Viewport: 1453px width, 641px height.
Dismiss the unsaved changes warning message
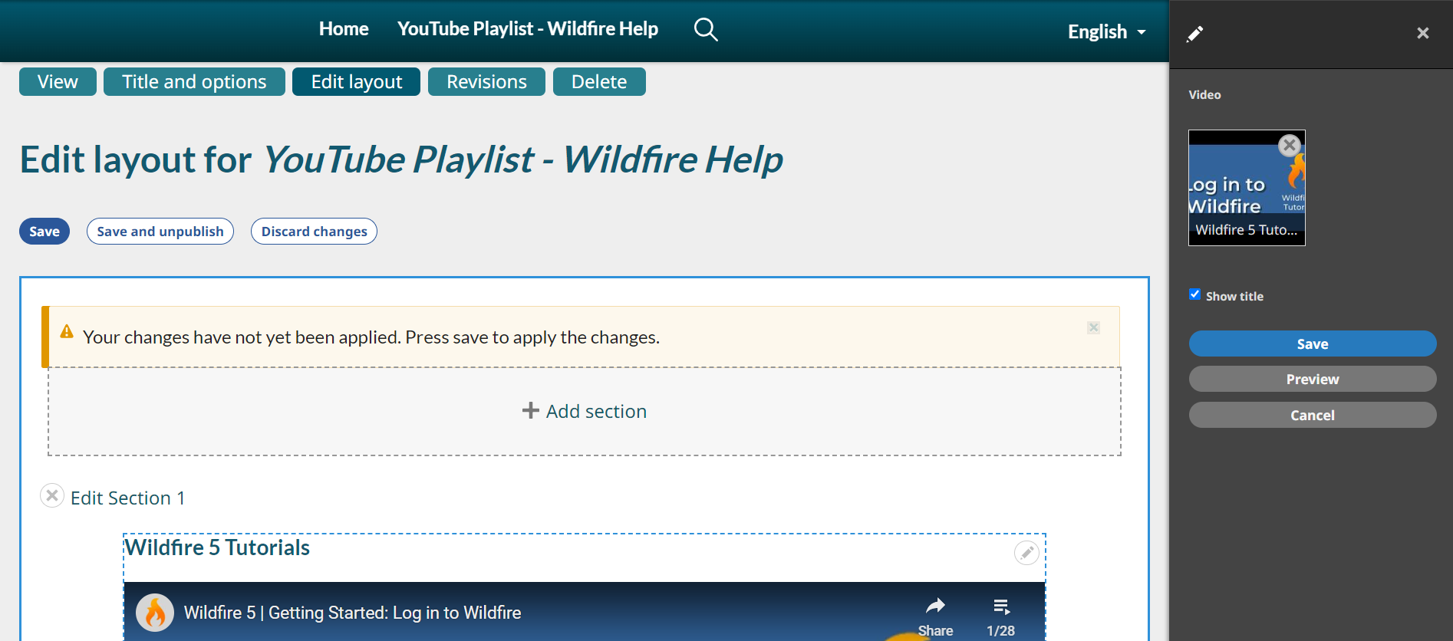click(x=1093, y=327)
